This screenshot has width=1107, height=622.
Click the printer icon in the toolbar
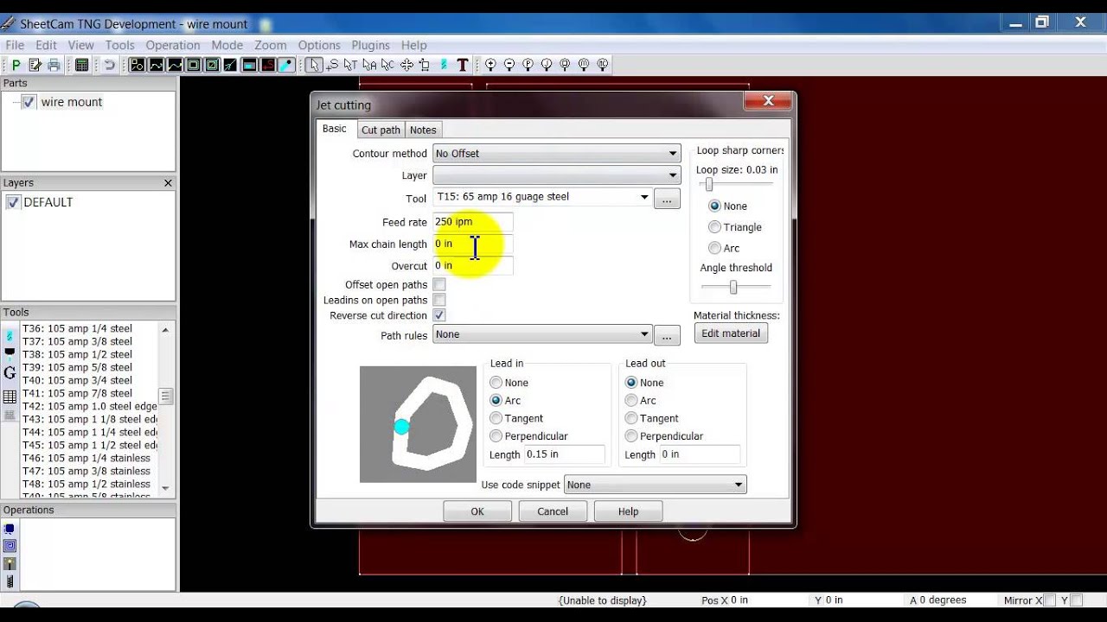(54, 65)
